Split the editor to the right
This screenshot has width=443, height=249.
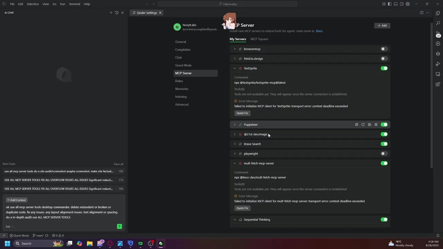(x=422, y=13)
